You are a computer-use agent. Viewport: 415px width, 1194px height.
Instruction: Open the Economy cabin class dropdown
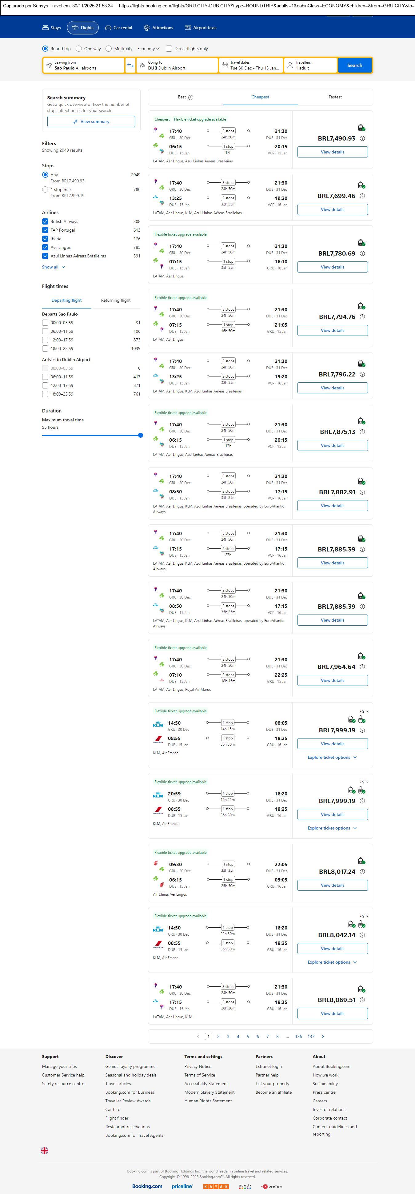[x=148, y=49]
